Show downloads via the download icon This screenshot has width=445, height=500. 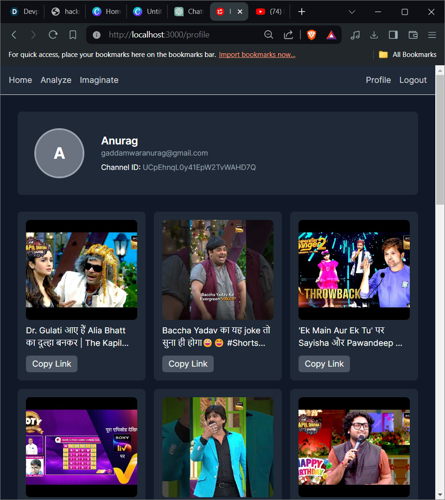[374, 35]
